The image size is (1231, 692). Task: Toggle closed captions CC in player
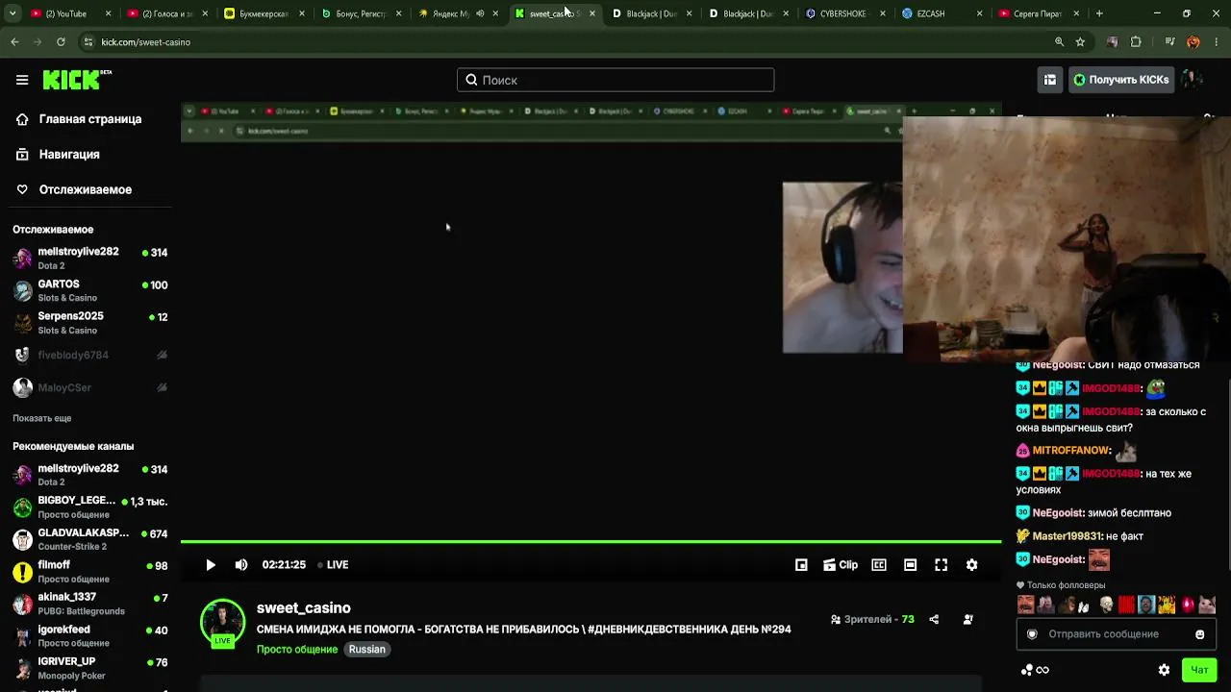pyautogui.click(x=879, y=565)
